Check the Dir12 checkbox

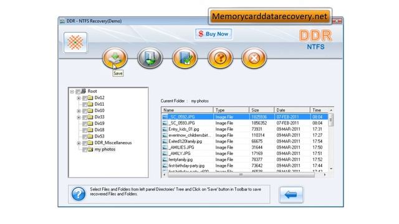click(85, 98)
